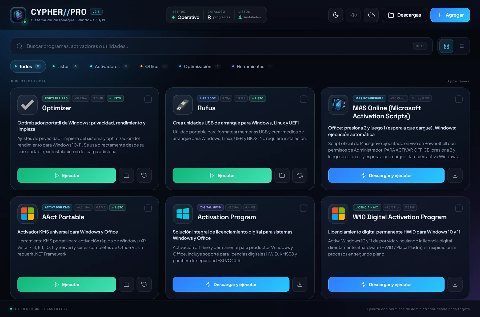Download and run W10 Digital Activation
Viewport: 480px width, 317px height.
(386, 284)
